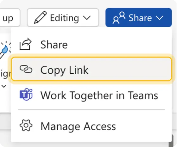Click the pencil icon on Editing button

40,17
